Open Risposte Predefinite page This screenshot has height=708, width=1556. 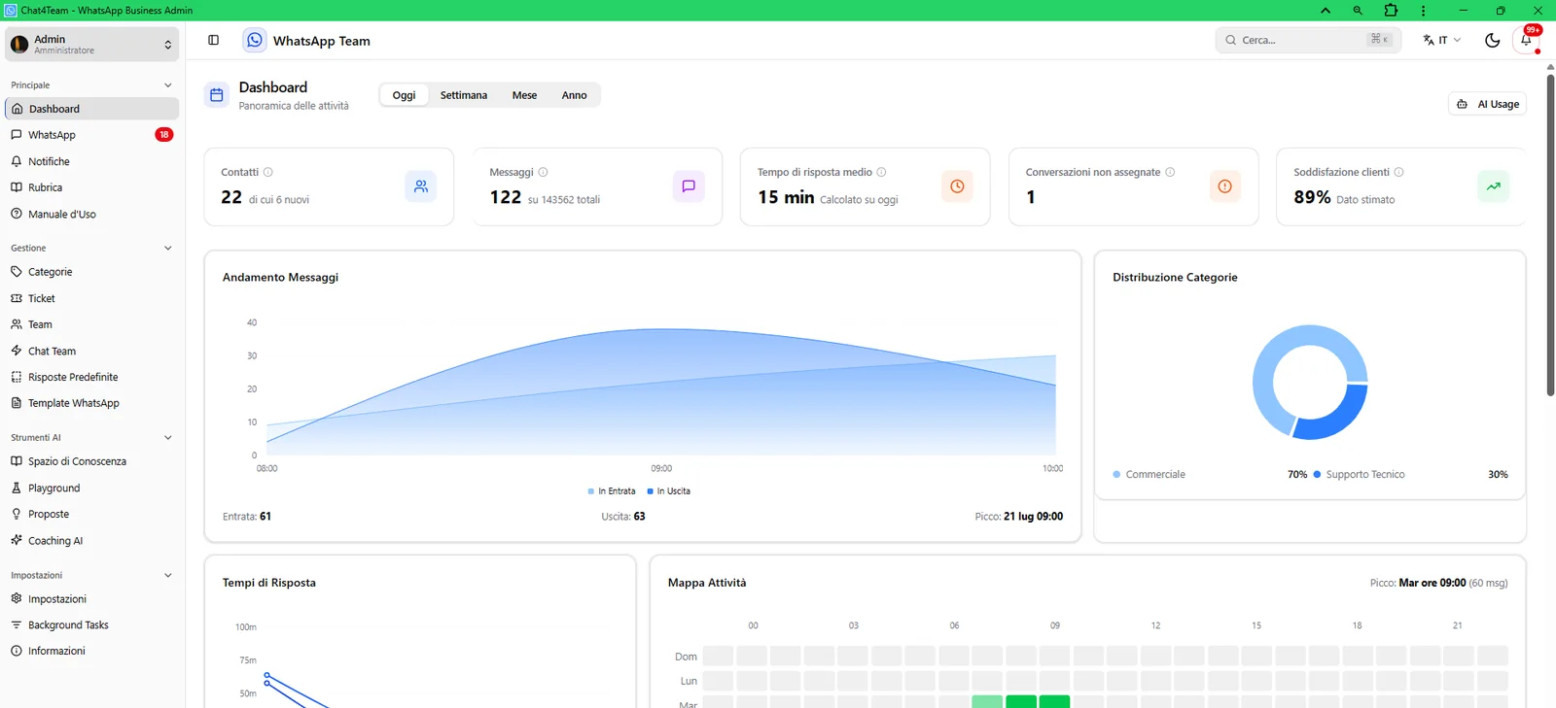[x=92, y=377]
